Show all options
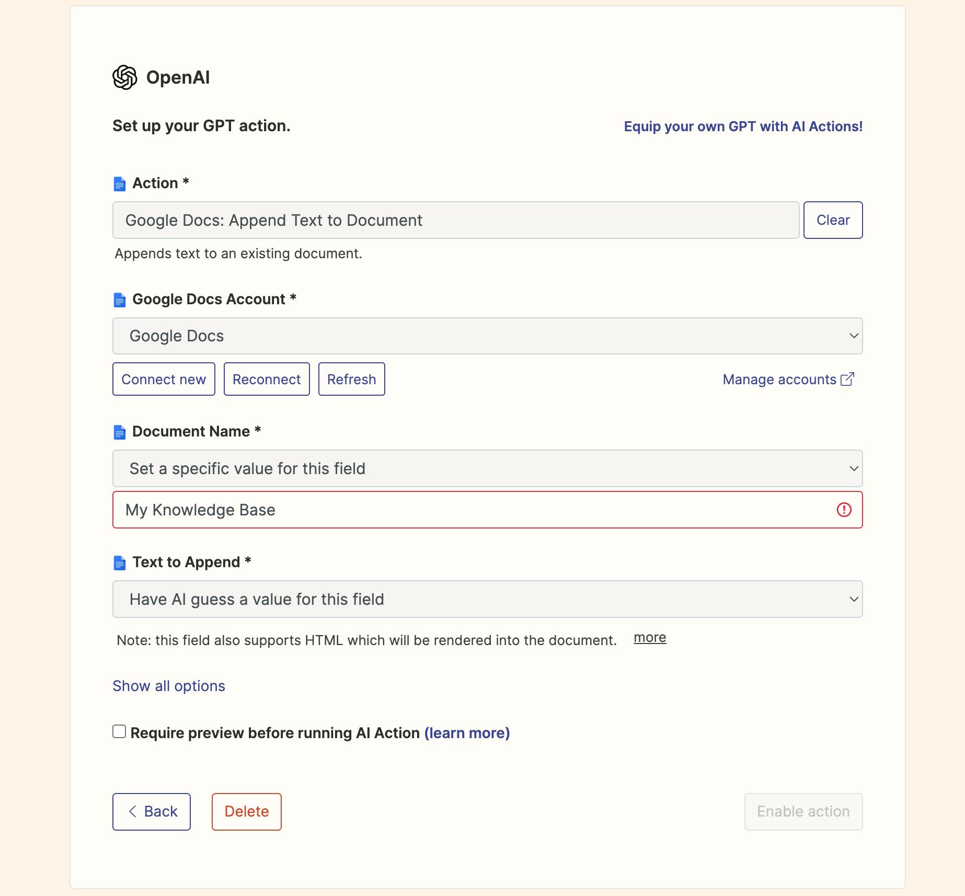 tap(169, 686)
